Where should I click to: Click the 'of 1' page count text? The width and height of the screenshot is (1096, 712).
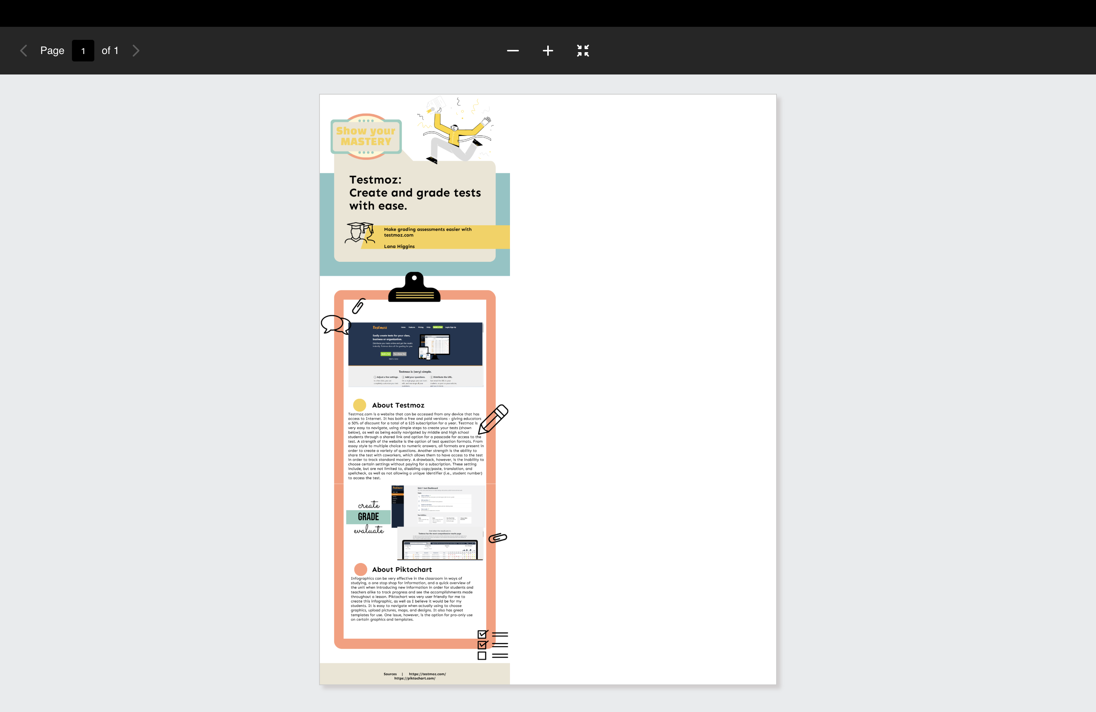[x=110, y=51]
